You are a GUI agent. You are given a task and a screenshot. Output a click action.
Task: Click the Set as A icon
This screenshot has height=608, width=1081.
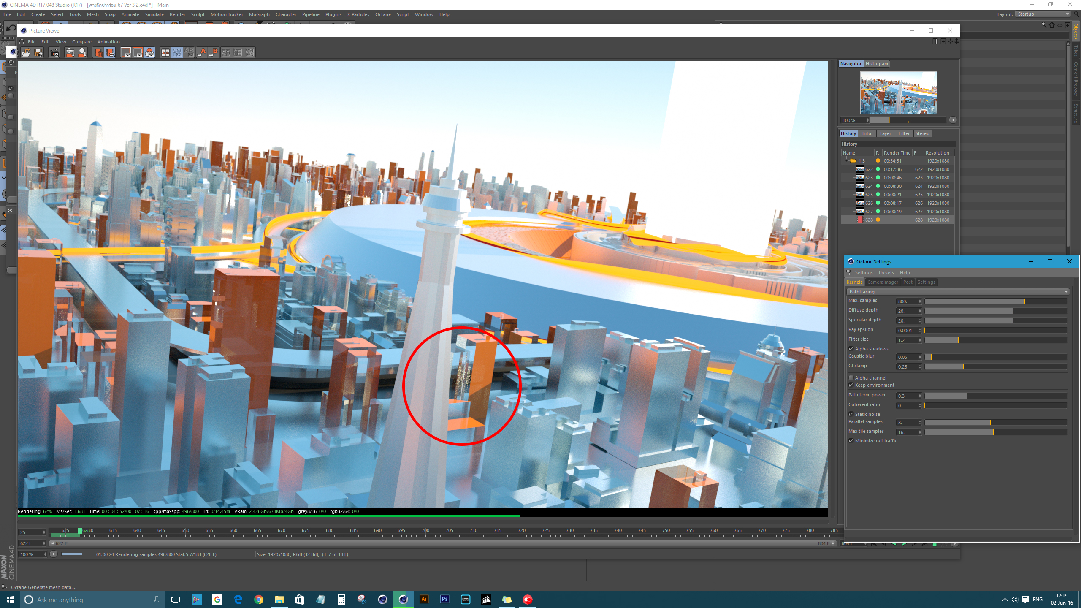pyautogui.click(x=202, y=52)
